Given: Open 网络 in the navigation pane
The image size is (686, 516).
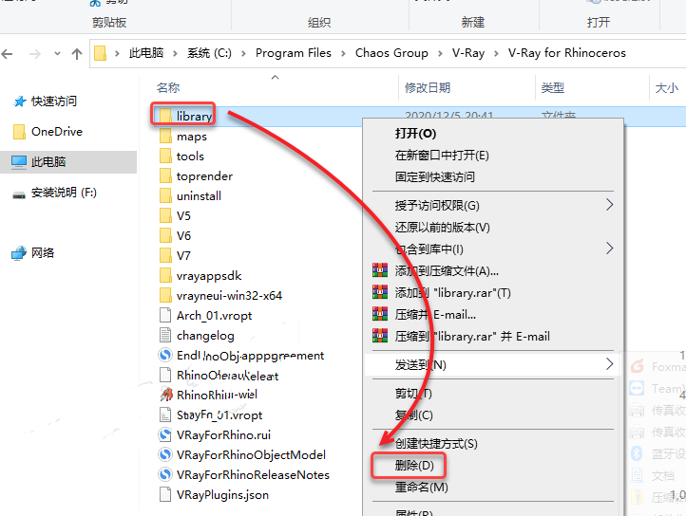Looking at the screenshot, I should click(x=33, y=253).
